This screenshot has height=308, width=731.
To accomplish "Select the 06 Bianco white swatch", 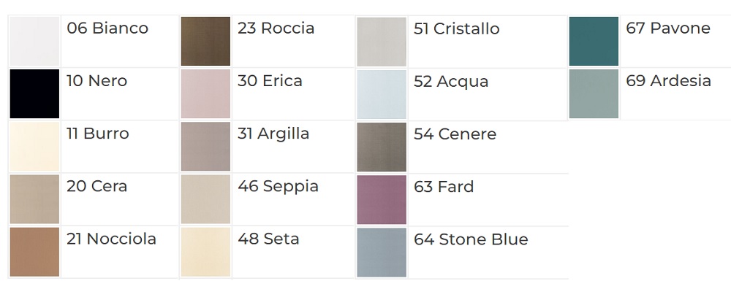I will pos(34,41).
